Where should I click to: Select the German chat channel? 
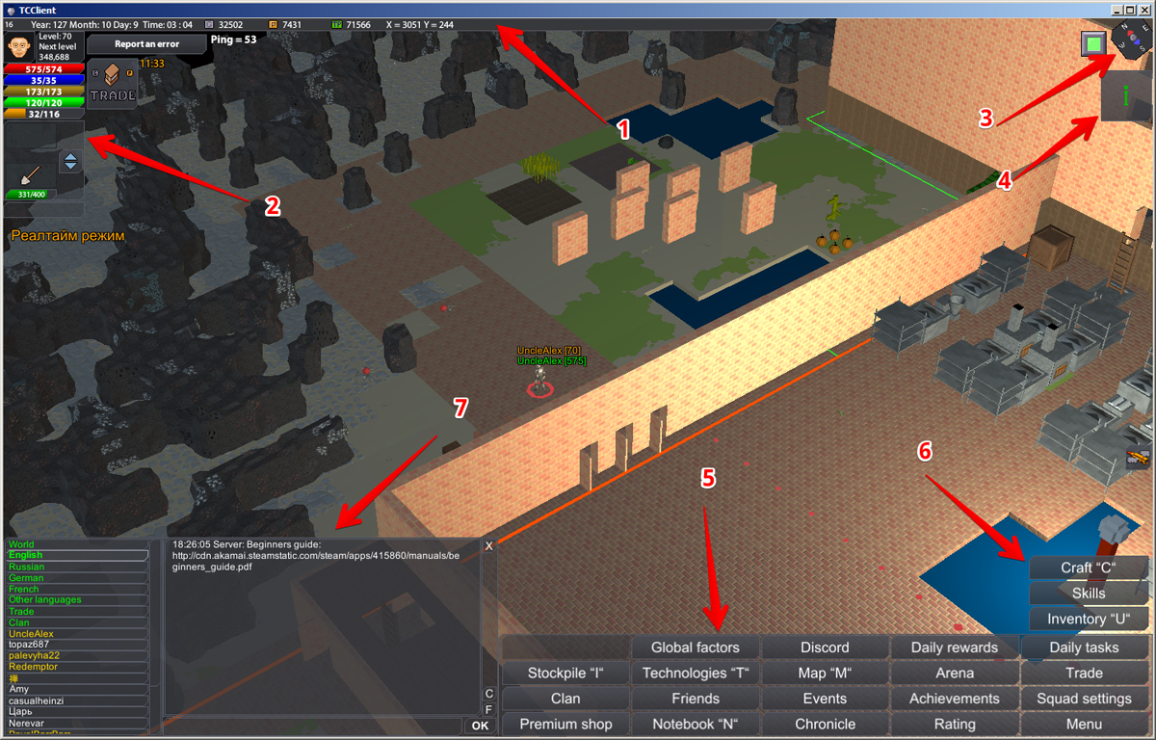[x=77, y=578]
